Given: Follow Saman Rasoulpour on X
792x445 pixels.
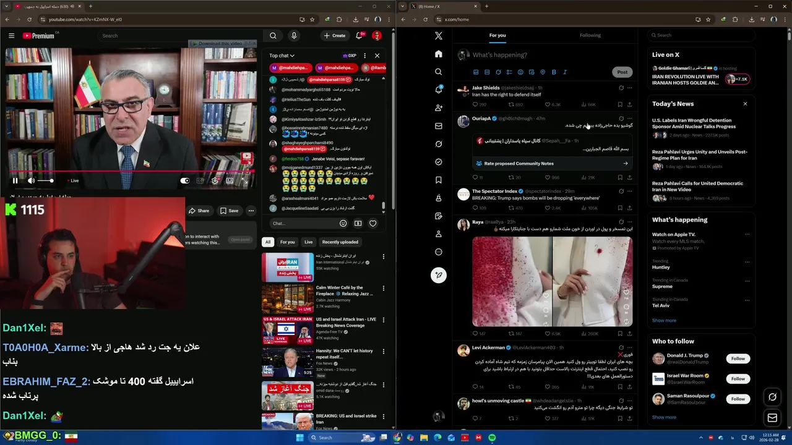Looking at the screenshot, I should (x=738, y=399).
